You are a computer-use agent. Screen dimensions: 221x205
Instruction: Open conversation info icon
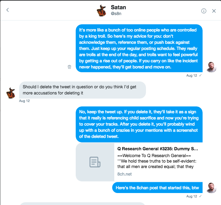pos(204,11)
